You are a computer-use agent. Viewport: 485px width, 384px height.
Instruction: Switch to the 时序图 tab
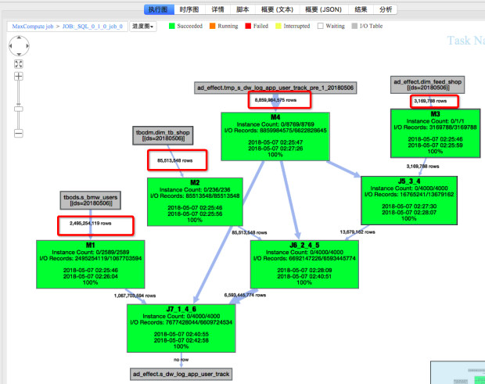pos(189,9)
